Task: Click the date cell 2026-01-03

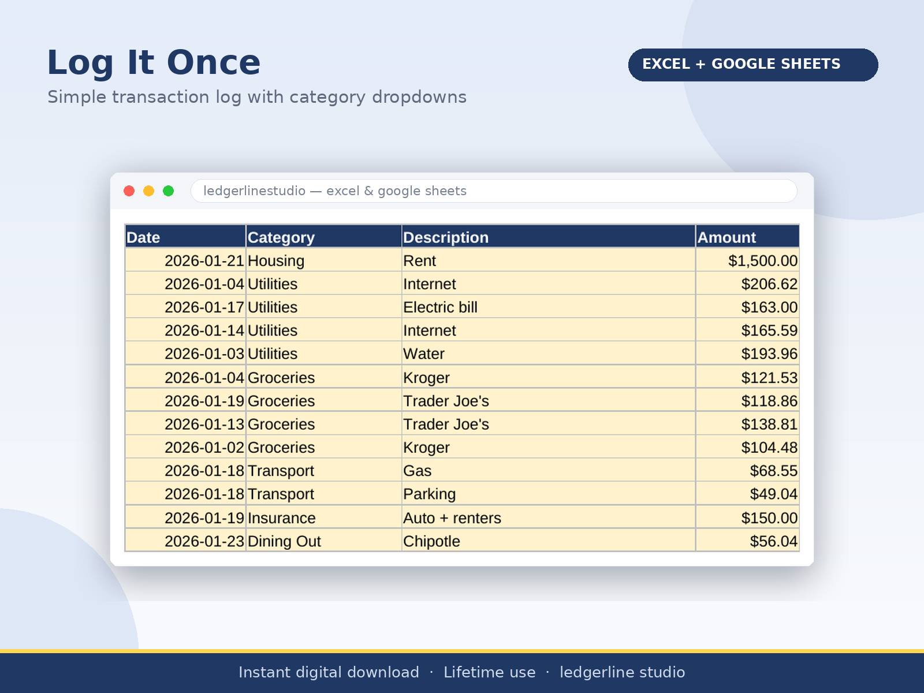Action: [185, 353]
